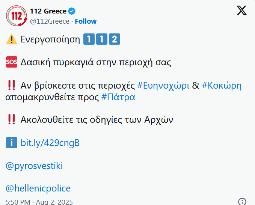255x205 pixels.
Task: Click the blue information emoji icon
Action: 12,143
